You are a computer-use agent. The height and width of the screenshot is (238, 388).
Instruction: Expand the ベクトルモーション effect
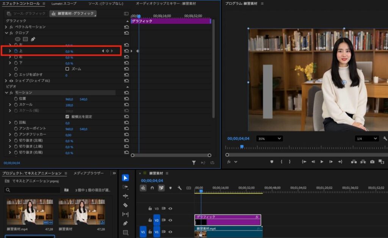(6, 27)
